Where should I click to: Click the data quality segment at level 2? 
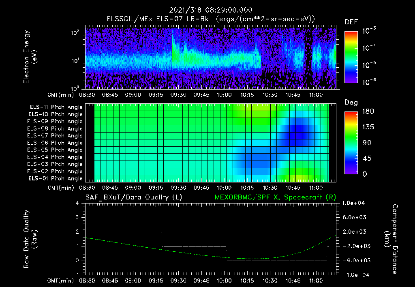pyautogui.click(x=128, y=232)
